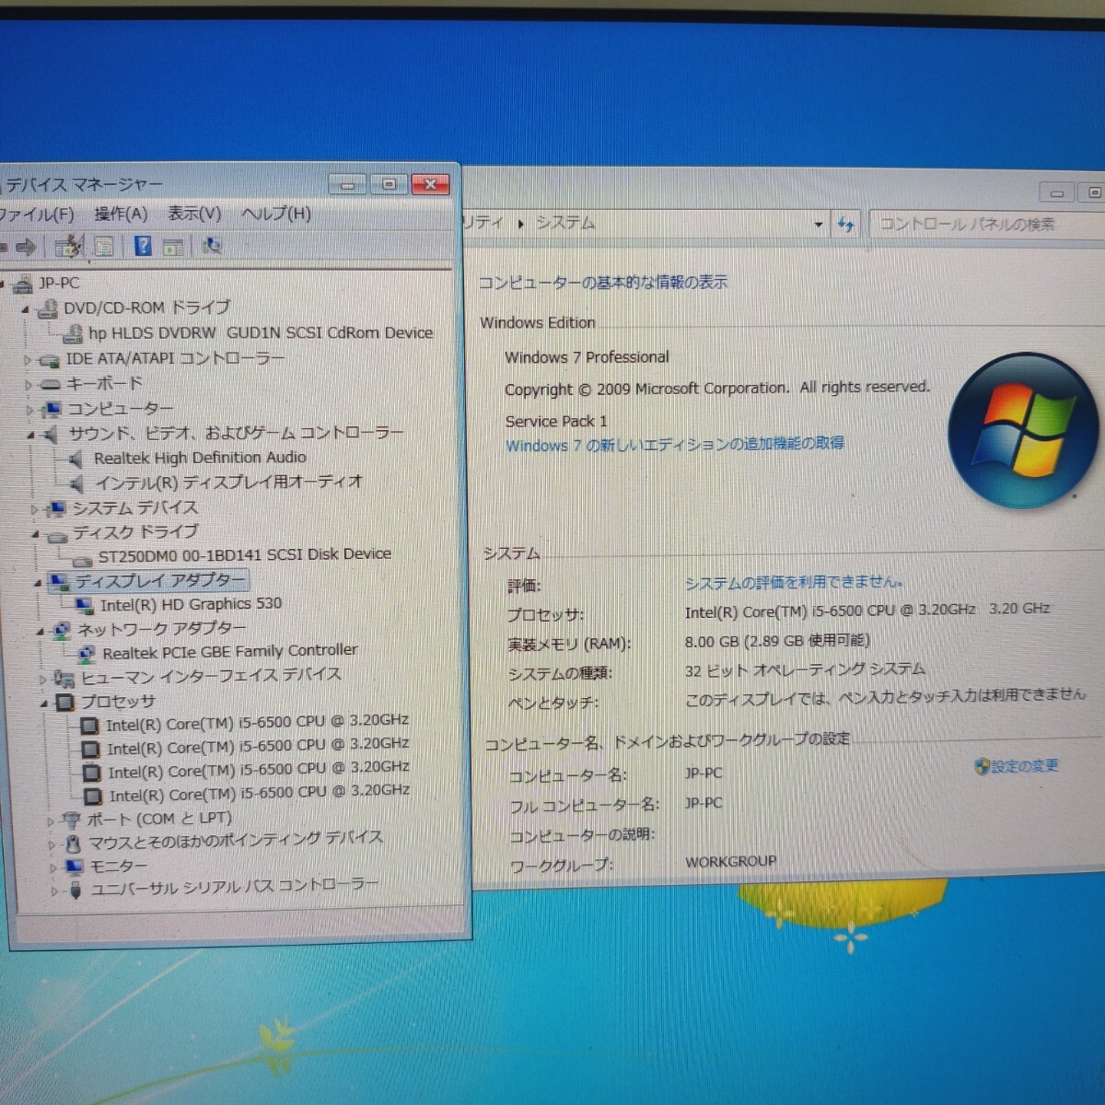Screen dimensions: 1105x1105
Task: Open the blue Help question-mark toolbar icon
Action: [x=143, y=246]
